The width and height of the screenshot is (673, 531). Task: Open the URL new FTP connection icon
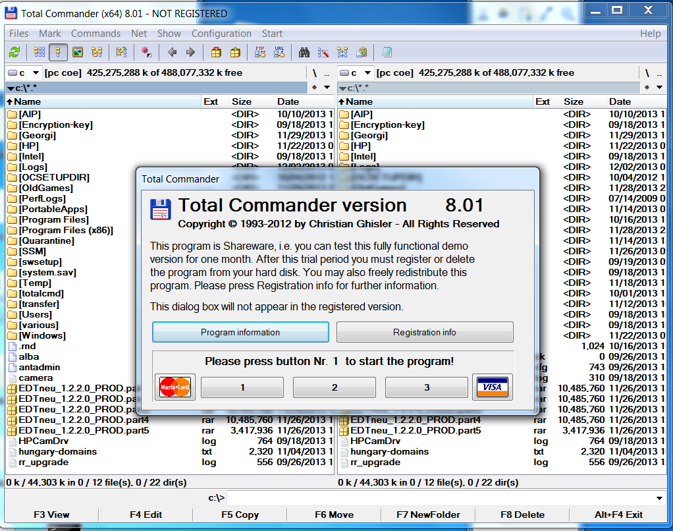(x=279, y=52)
